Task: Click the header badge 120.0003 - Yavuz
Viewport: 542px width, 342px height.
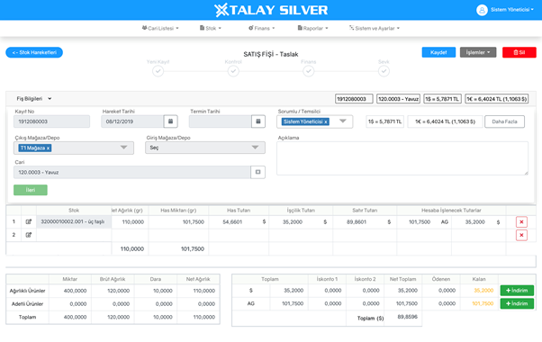Action: [398, 99]
